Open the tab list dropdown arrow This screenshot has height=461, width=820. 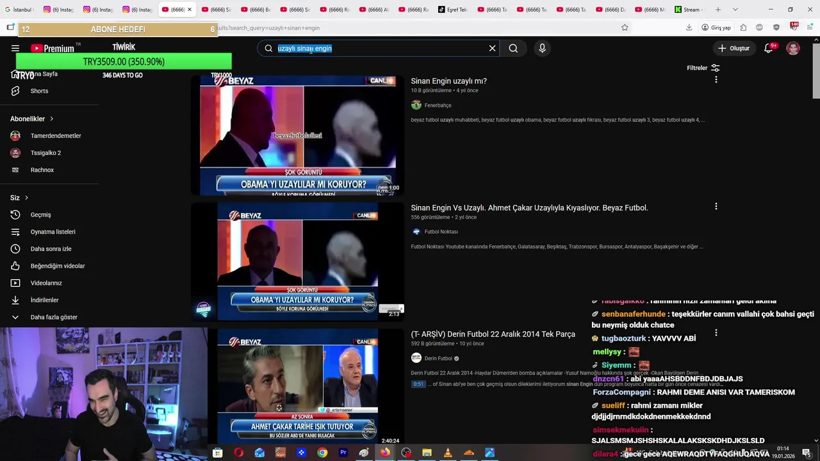coord(735,10)
